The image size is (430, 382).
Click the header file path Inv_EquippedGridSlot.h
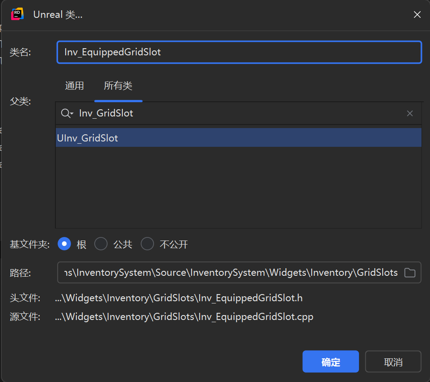tap(179, 298)
